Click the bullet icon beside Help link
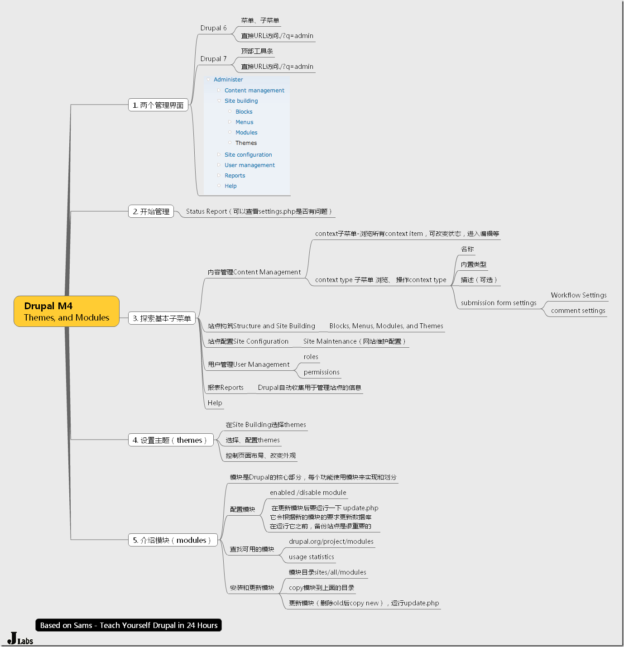 219,186
